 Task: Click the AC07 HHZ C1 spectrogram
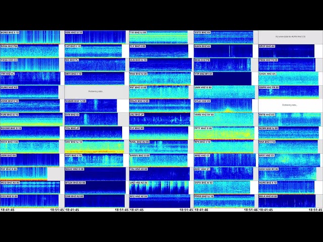point(224,174)
